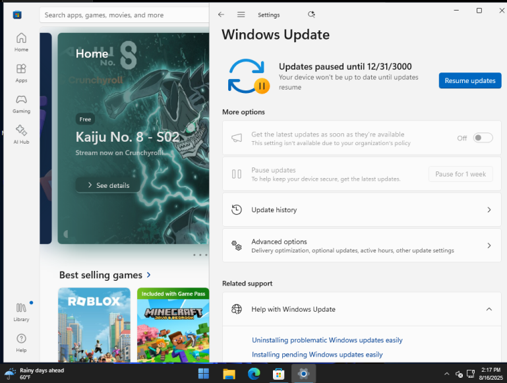Image resolution: width=507 pixels, height=383 pixels.
Task: Click the gears icon for Advanced options
Action: pyautogui.click(x=237, y=246)
